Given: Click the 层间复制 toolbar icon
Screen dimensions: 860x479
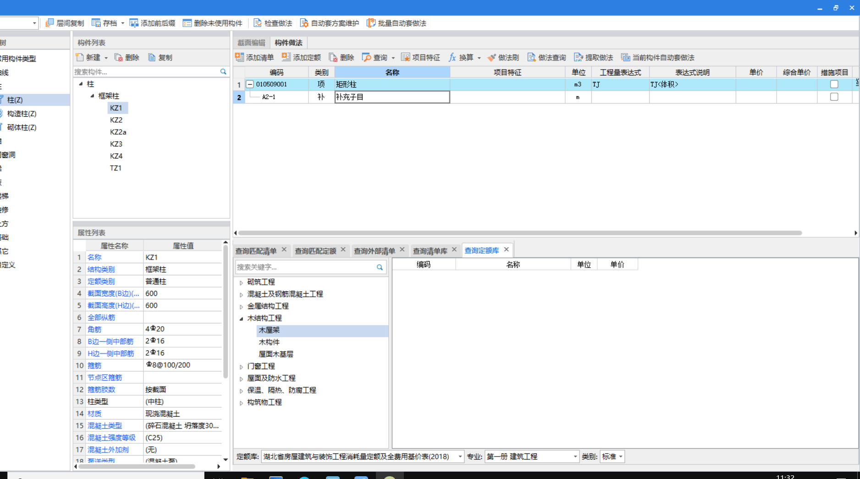Looking at the screenshot, I should pyautogui.click(x=50, y=23).
